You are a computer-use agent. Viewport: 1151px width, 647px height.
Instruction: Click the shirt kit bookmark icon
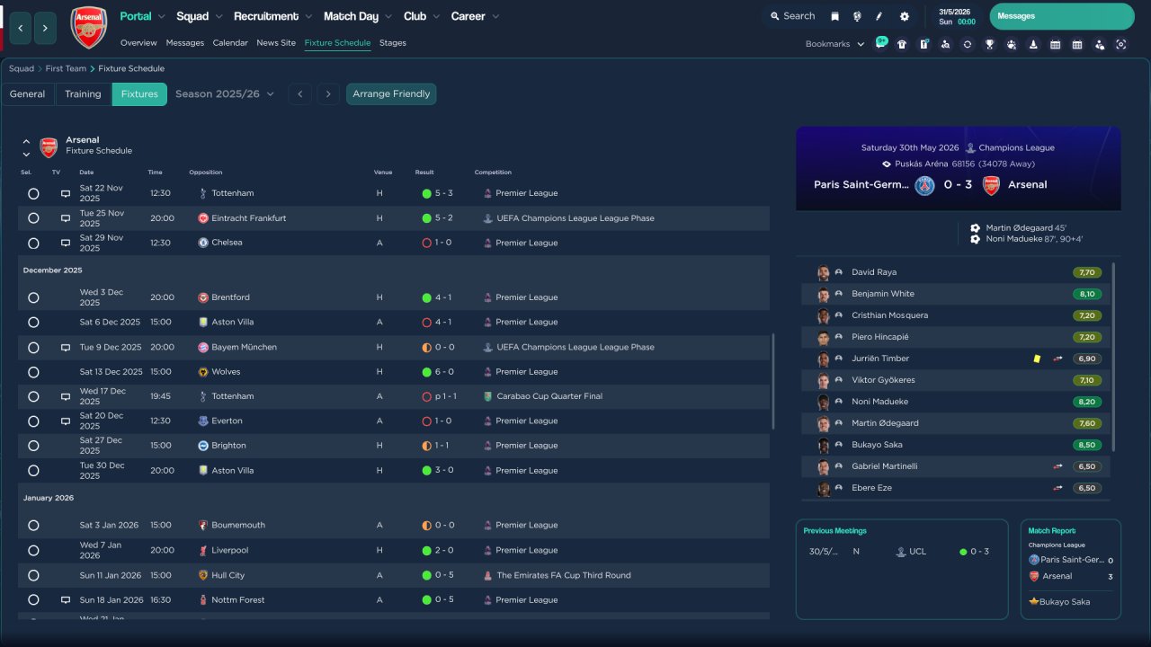pos(902,44)
